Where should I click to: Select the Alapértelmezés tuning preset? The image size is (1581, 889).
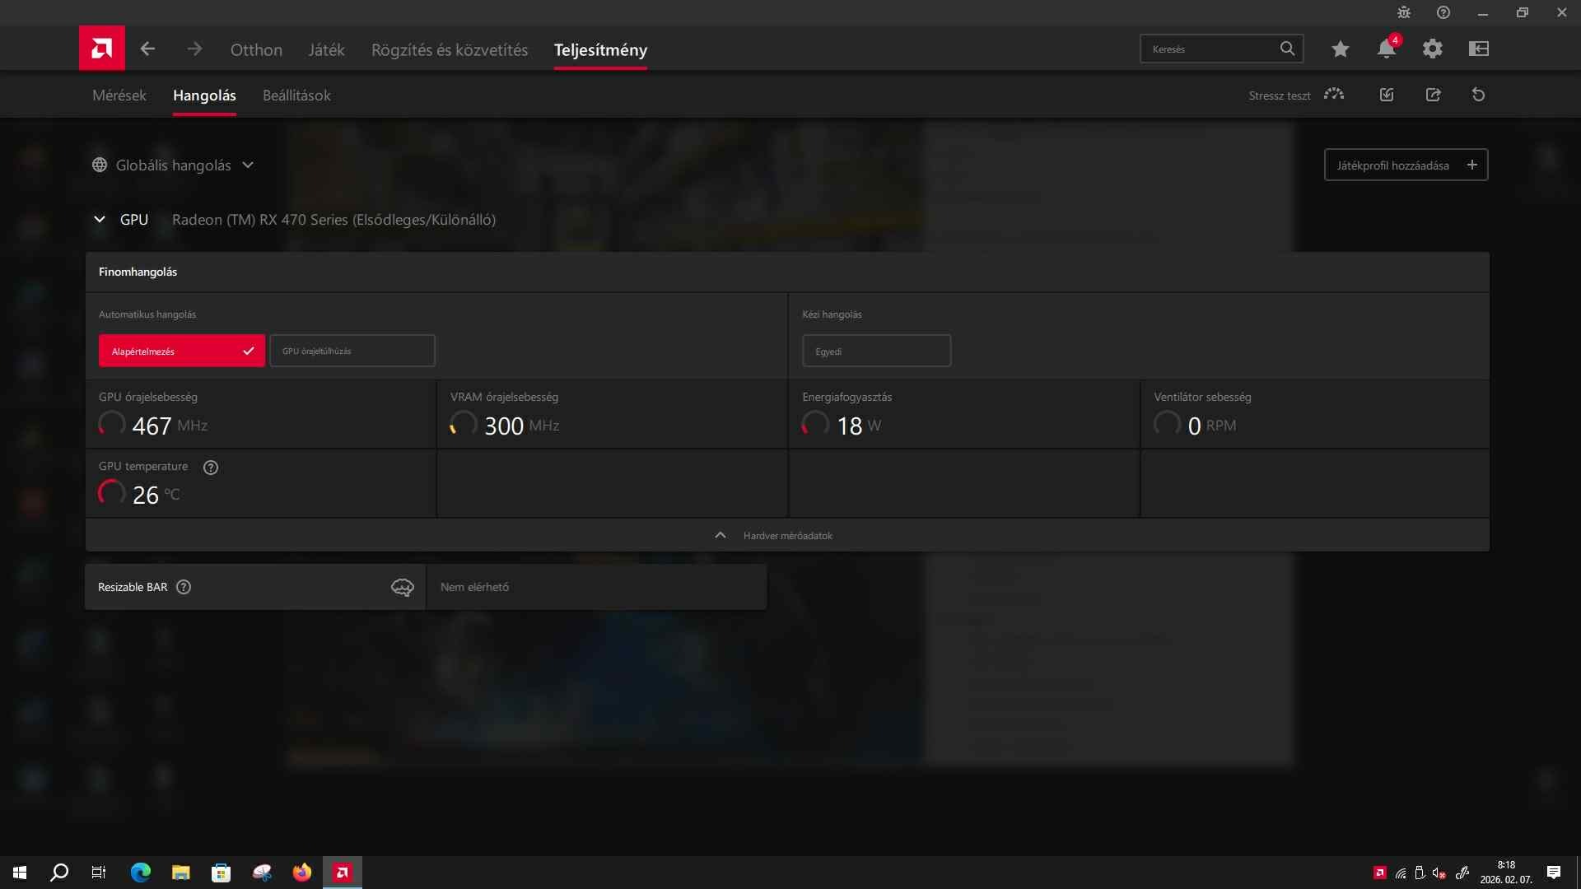(182, 351)
